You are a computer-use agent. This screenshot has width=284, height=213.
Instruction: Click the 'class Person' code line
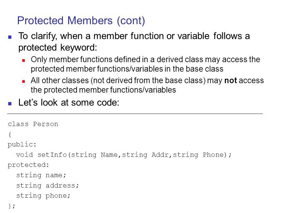33,124
